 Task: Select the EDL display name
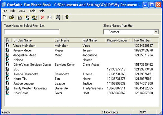16,69
